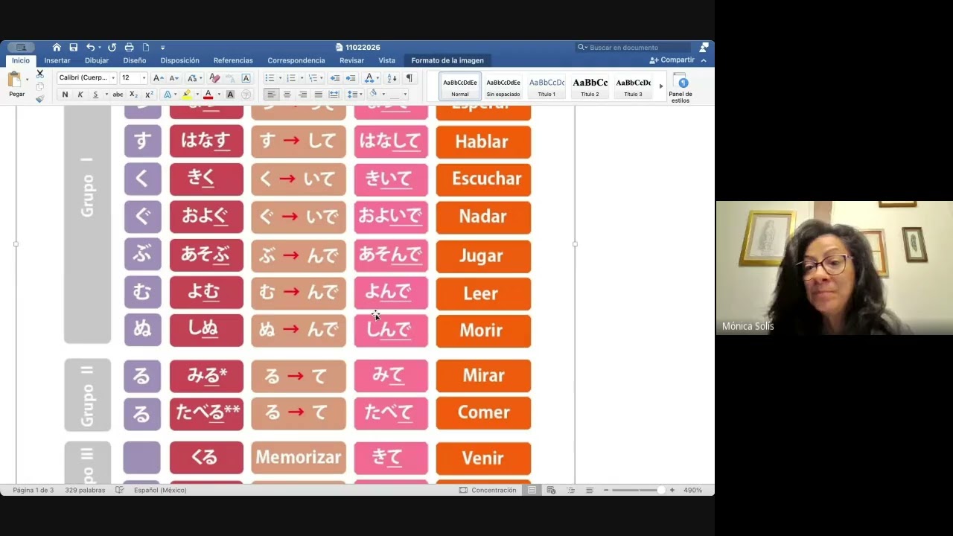Viewport: 953px width, 536px height.
Task: Click the Español (México) language indicator
Action: click(x=160, y=490)
